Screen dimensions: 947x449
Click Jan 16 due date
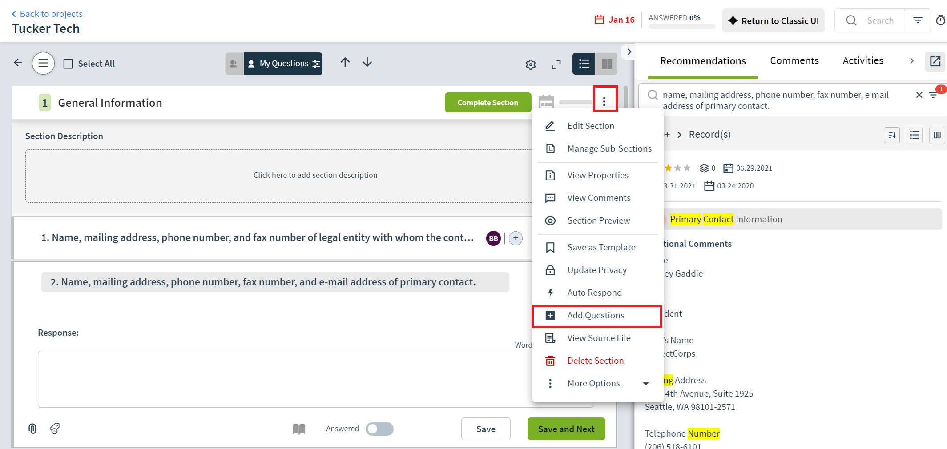tap(615, 20)
